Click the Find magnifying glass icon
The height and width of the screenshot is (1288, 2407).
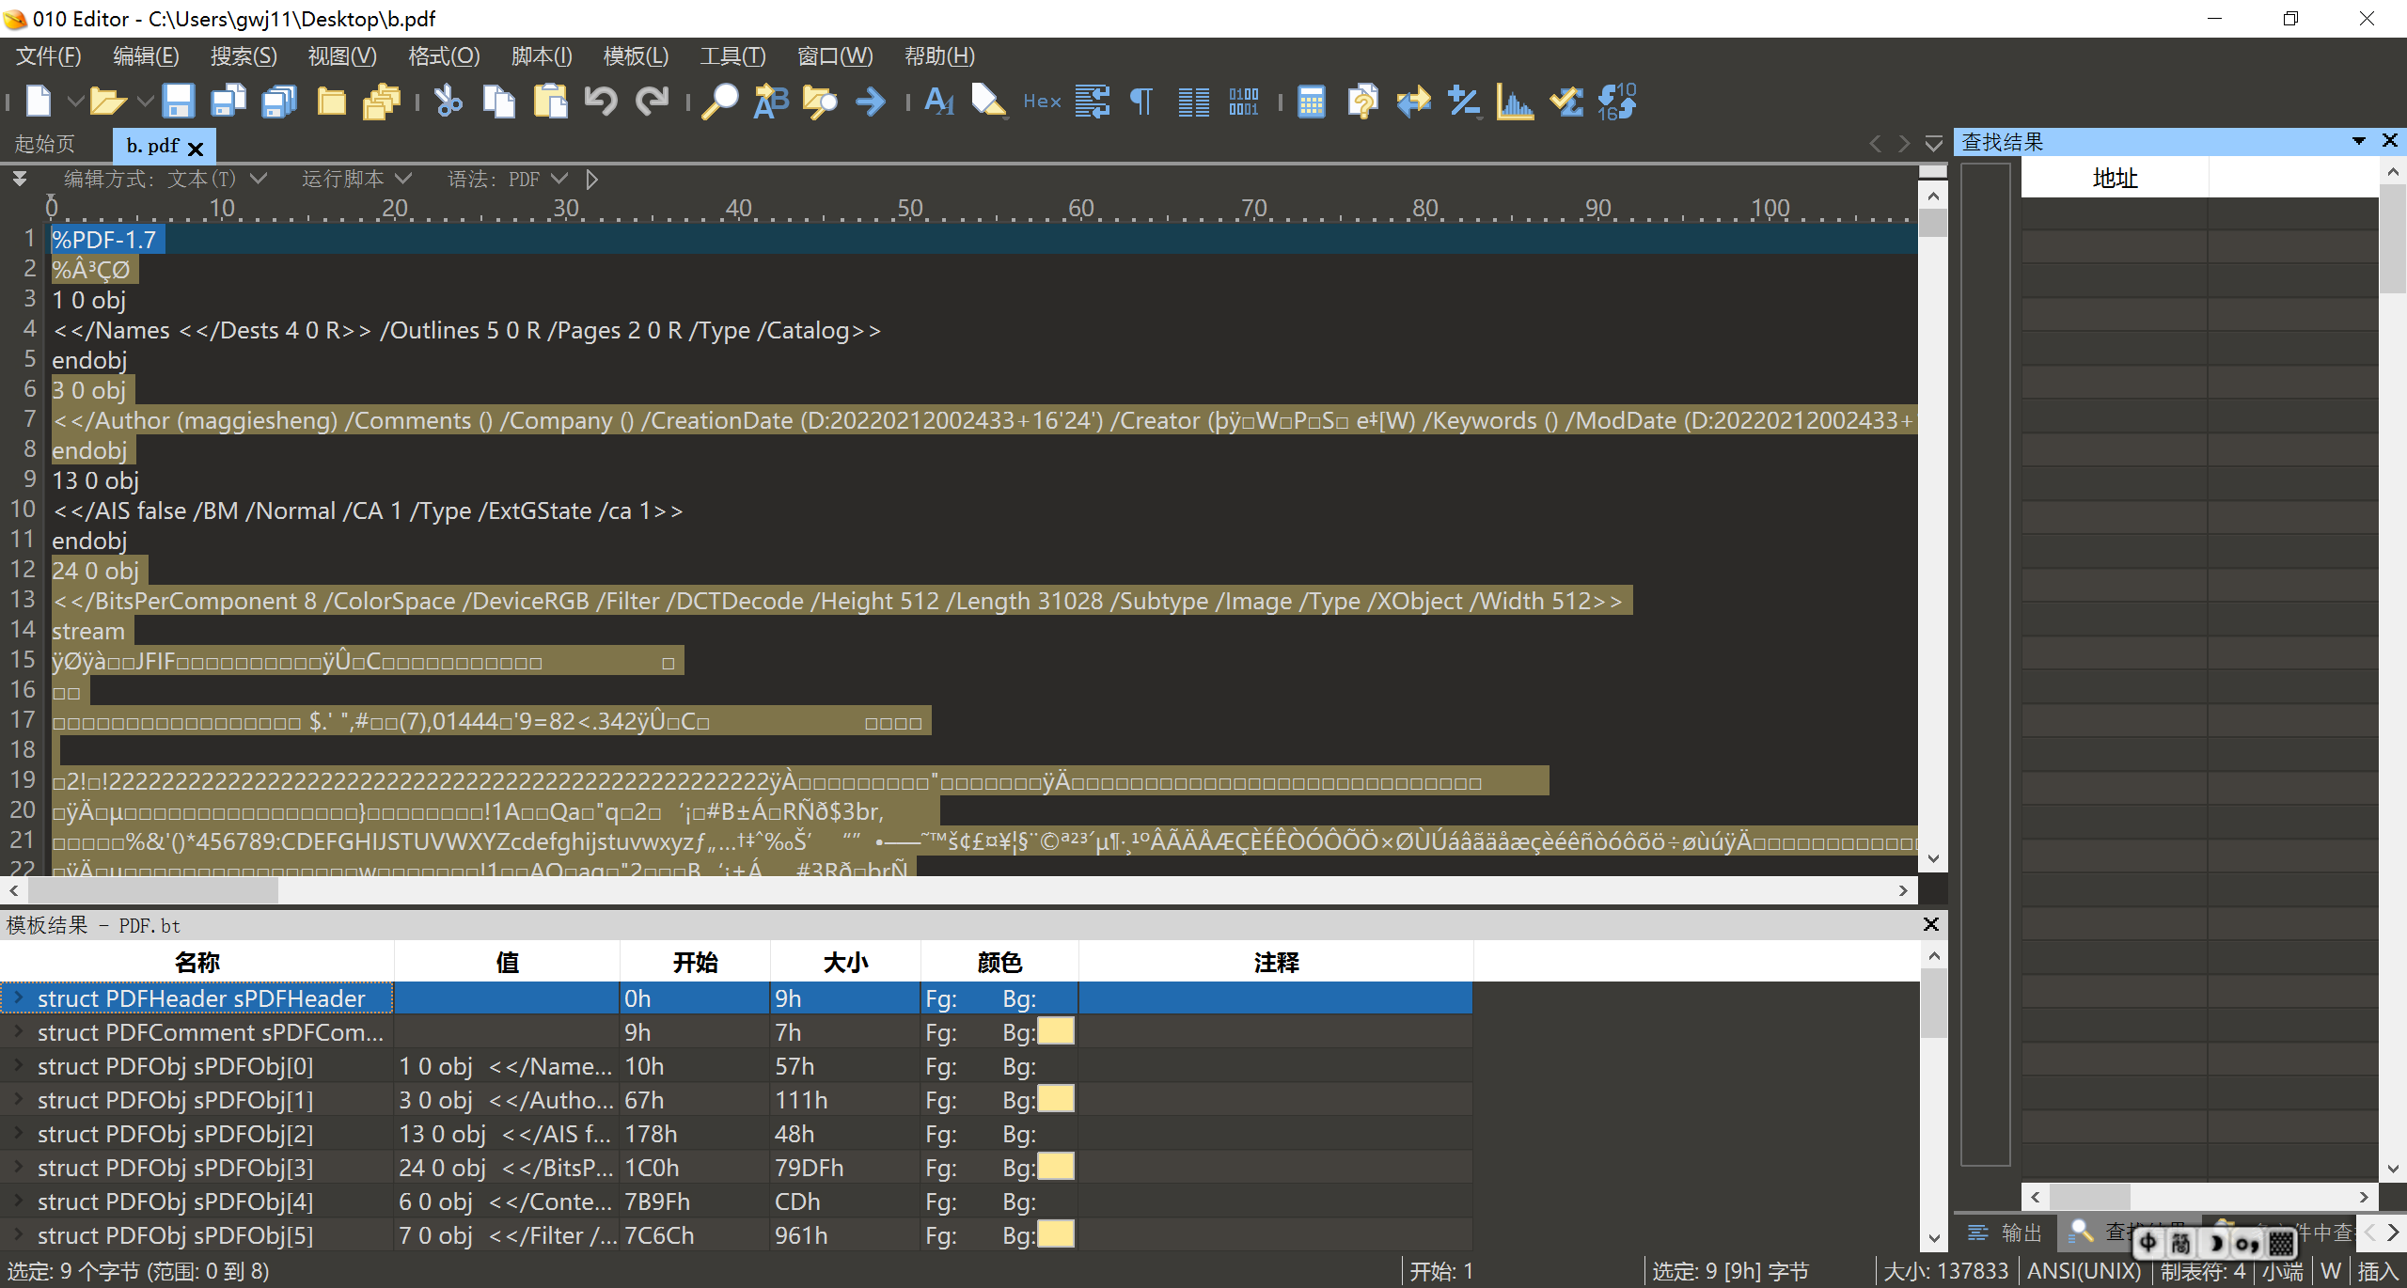click(720, 101)
